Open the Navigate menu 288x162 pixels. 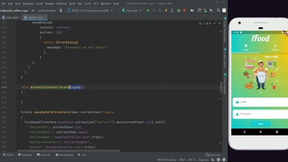click(x=28, y=4)
